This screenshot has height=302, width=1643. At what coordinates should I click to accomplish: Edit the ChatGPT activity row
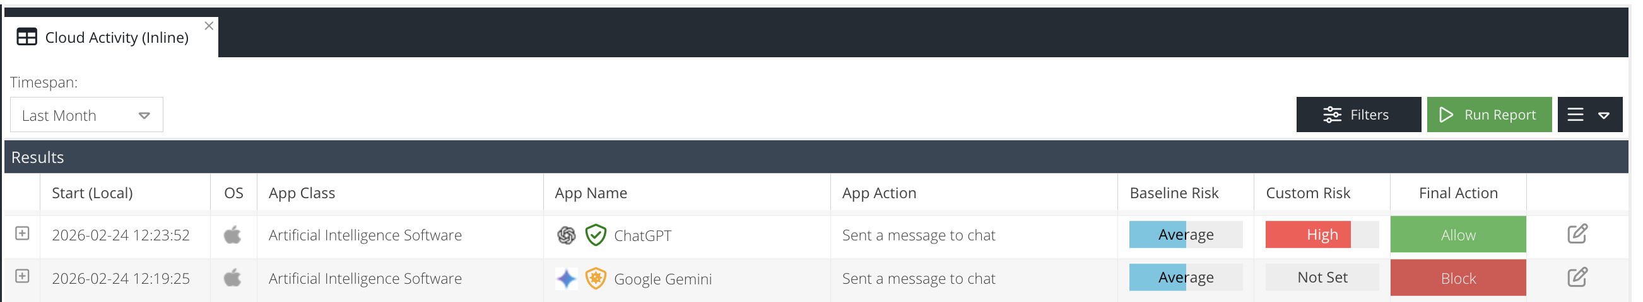tap(1577, 234)
